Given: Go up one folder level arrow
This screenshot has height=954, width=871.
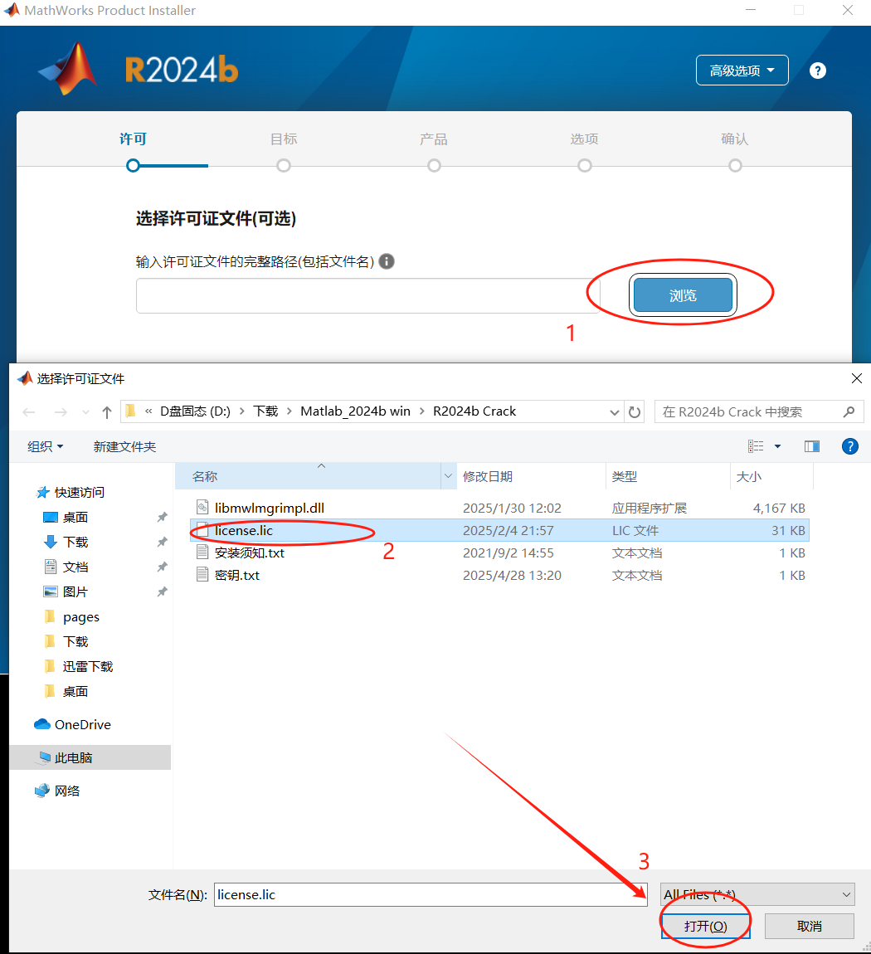Looking at the screenshot, I should [x=107, y=412].
